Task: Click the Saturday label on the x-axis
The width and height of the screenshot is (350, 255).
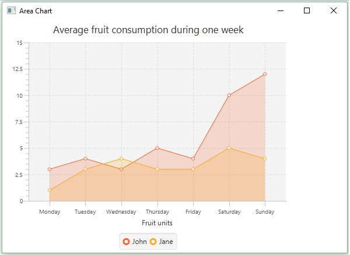Action: pyautogui.click(x=229, y=212)
